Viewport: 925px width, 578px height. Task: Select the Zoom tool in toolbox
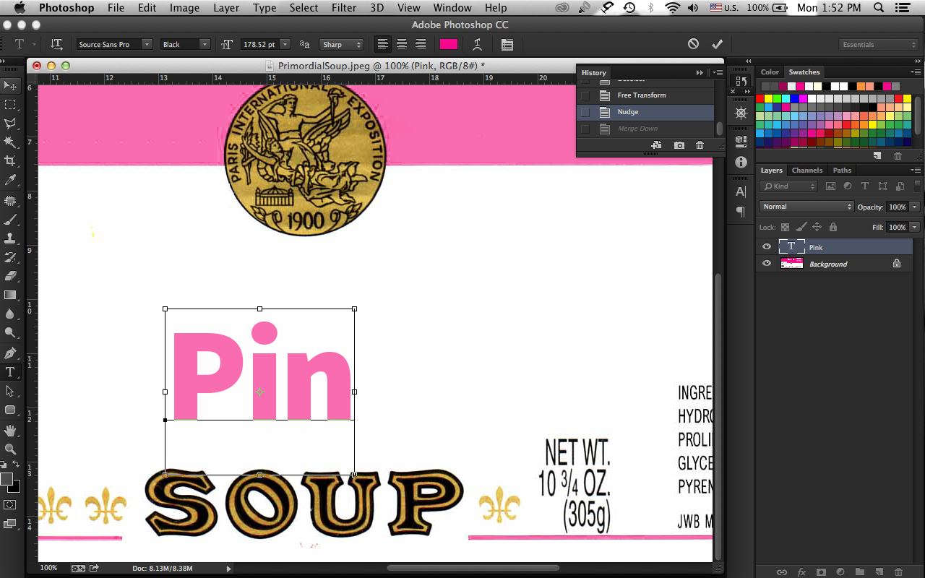tap(10, 449)
